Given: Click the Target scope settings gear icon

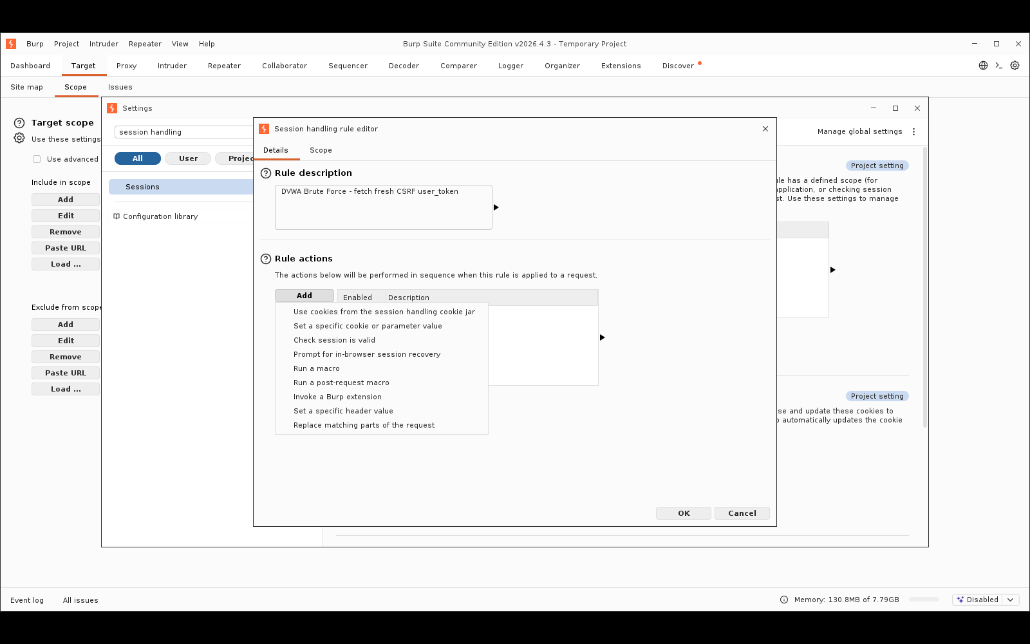Looking at the screenshot, I should [19, 138].
